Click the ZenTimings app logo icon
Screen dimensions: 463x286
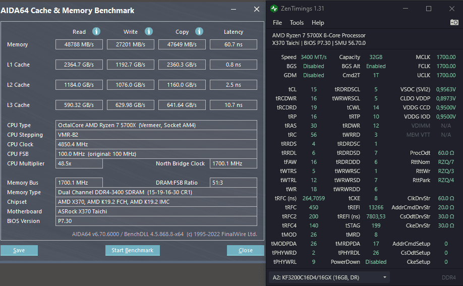pos(274,9)
